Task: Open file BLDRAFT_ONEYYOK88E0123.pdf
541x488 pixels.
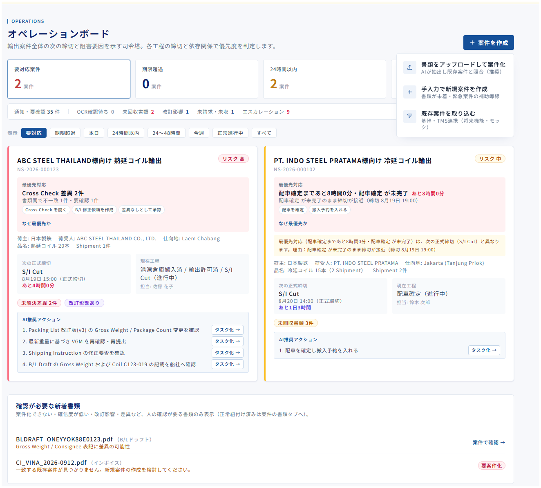Action: click(64, 439)
